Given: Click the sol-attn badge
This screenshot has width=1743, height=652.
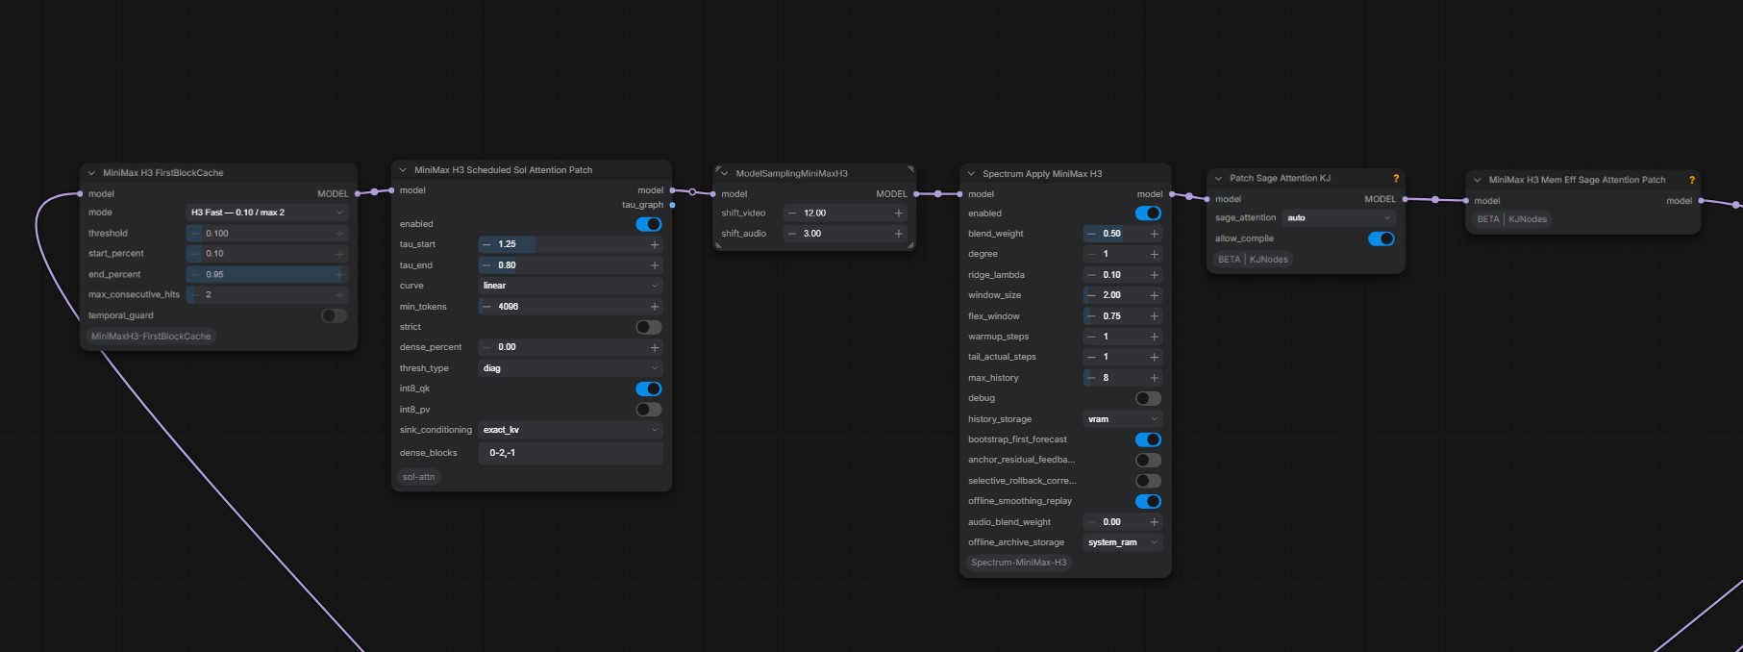Looking at the screenshot, I should pos(418,477).
